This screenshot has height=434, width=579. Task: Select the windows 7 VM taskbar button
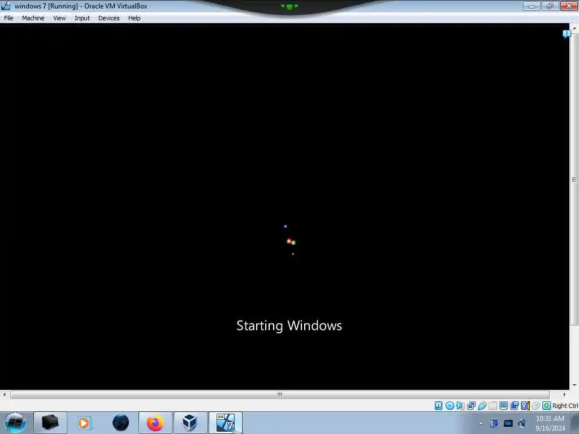pos(226,423)
